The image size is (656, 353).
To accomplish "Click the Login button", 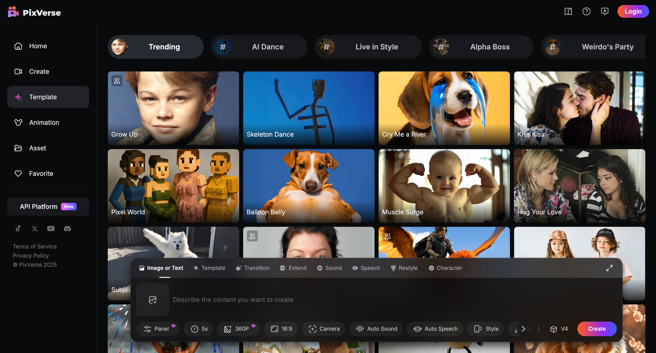I will 633,11.
